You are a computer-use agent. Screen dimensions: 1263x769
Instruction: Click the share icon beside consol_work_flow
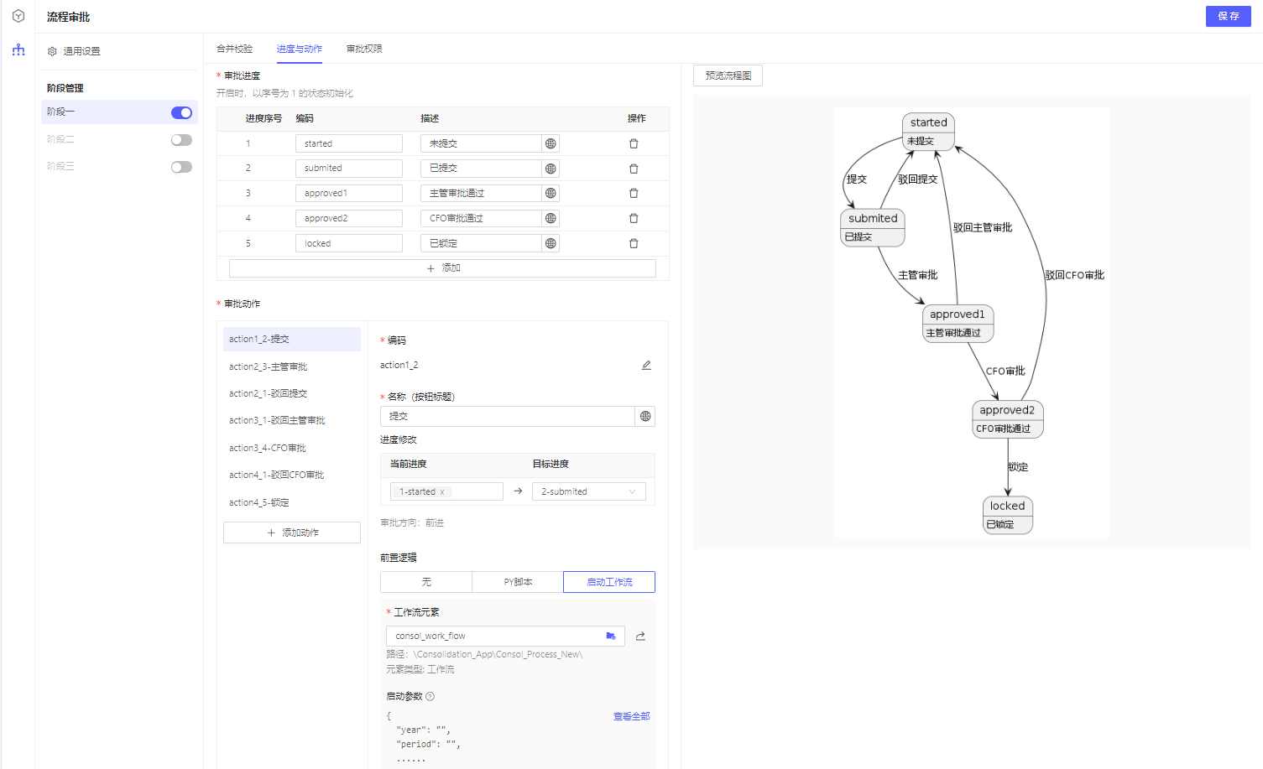click(x=640, y=637)
